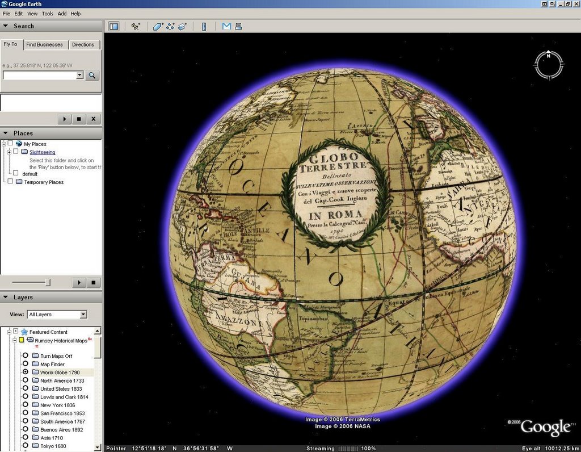Click the Print toolbar icon
The height and width of the screenshot is (452, 581).
point(238,26)
